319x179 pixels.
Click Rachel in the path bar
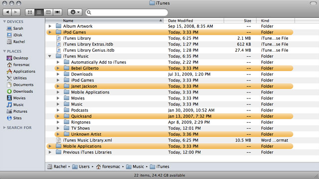point(57,167)
